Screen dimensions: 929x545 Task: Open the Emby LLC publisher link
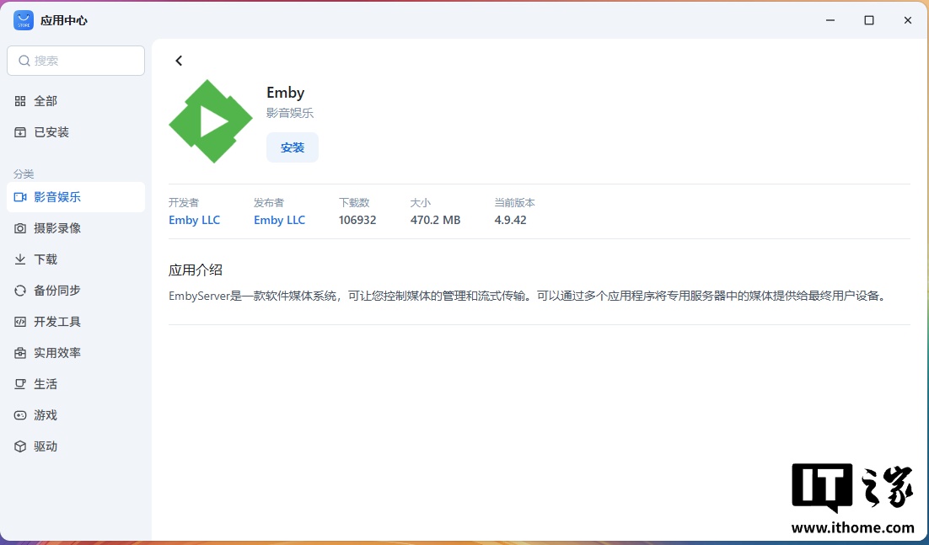point(279,220)
